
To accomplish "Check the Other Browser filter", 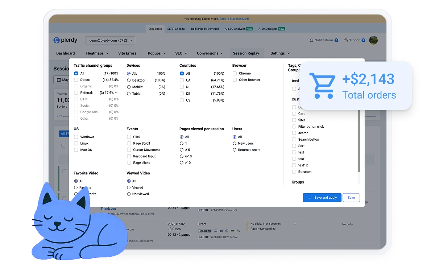I will (235, 80).
